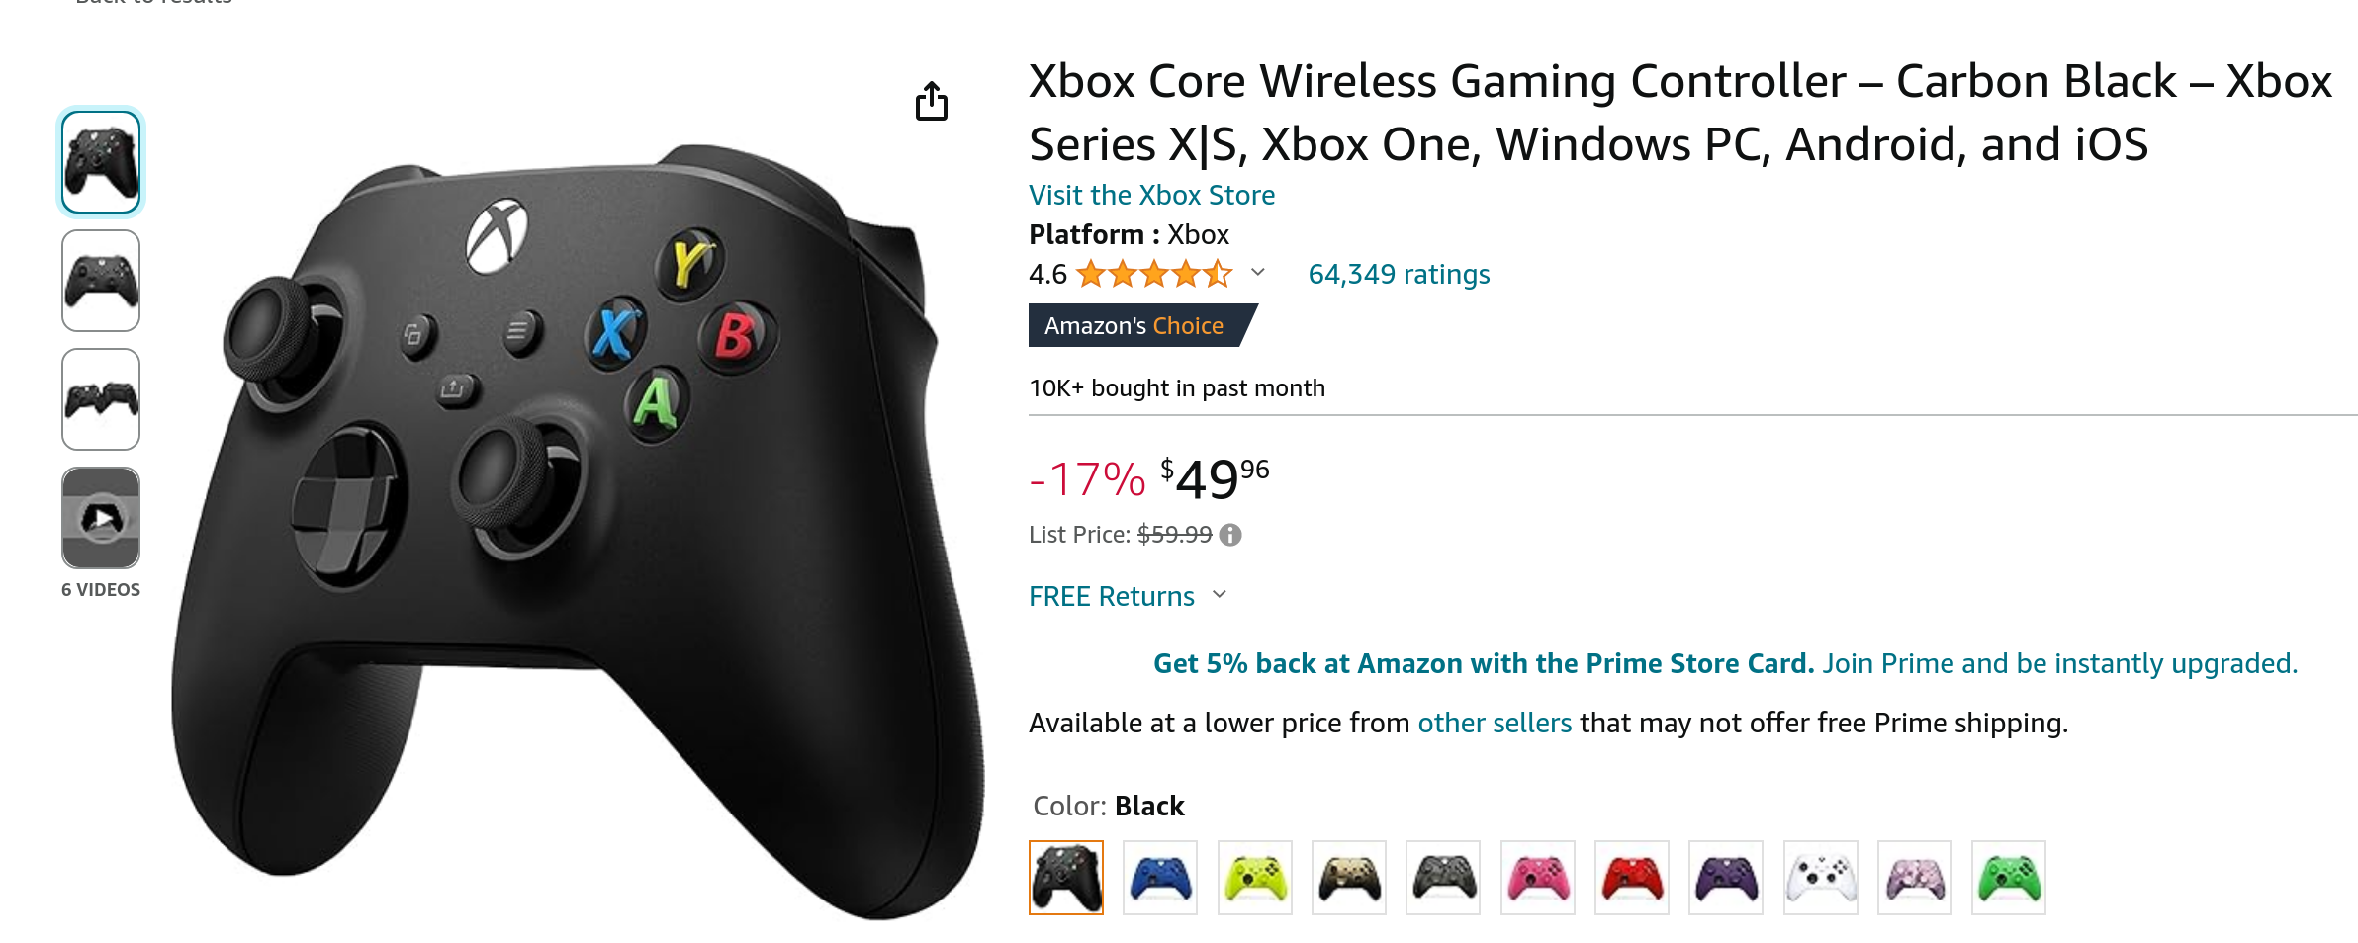
Task: Visit the Xbox Store link
Action: [1151, 195]
